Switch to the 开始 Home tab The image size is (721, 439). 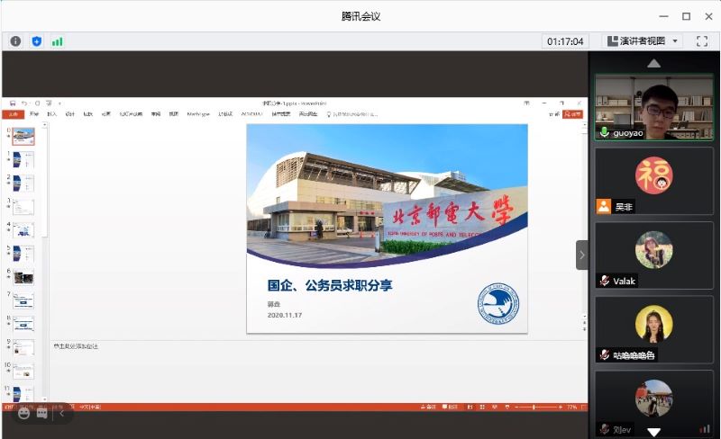click(x=34, y=114)
